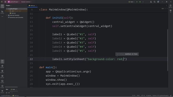Click the caret position status entry
The image size is (173, 97).
[134, 96]
